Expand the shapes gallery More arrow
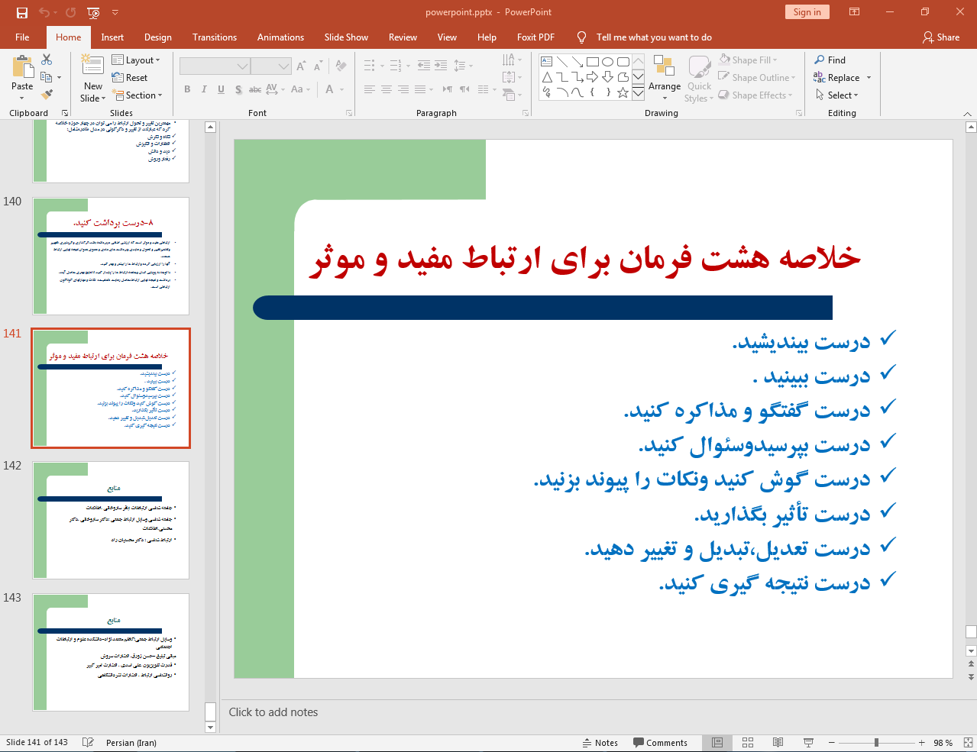 pyautogui.click(x=638, y=92)
